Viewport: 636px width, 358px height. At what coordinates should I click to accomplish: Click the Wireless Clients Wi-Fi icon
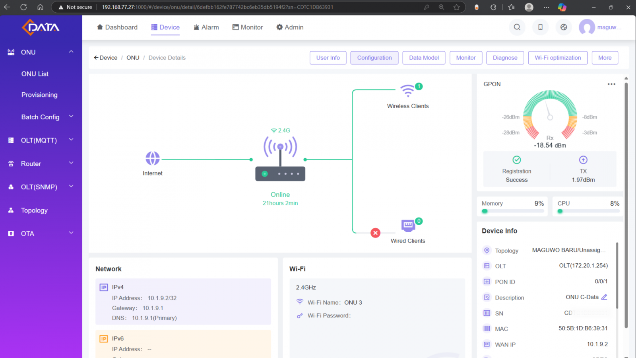coord(407,91)
